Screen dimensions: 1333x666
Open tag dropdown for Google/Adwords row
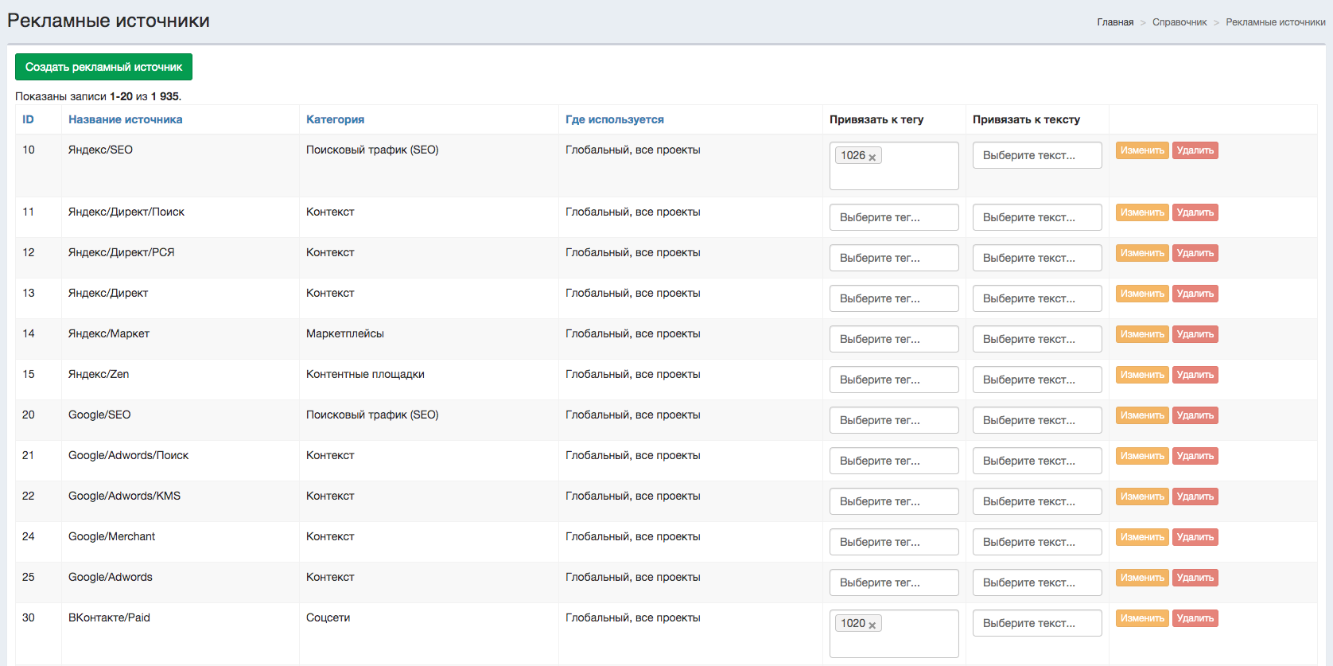coord(893,582)
